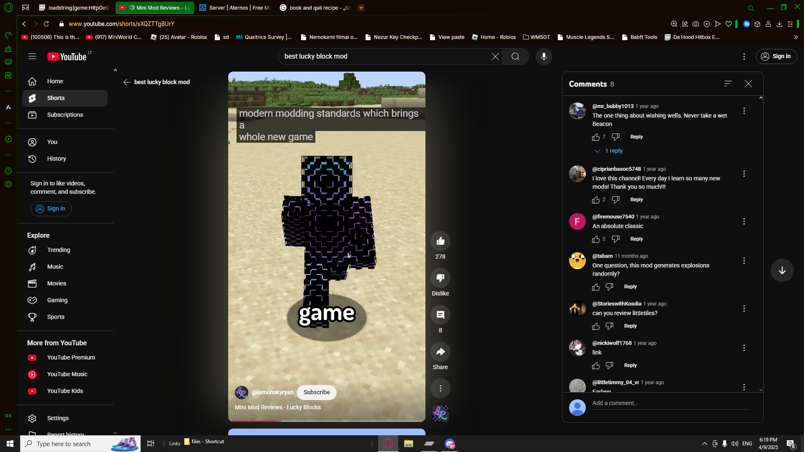Switch to the Server | Aternos browser tab
804x452 pixels.
pos(234,8)
